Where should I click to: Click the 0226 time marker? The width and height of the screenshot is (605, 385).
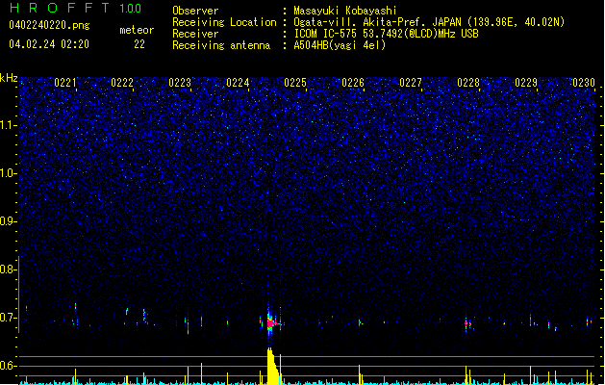[x=353, y=83]
